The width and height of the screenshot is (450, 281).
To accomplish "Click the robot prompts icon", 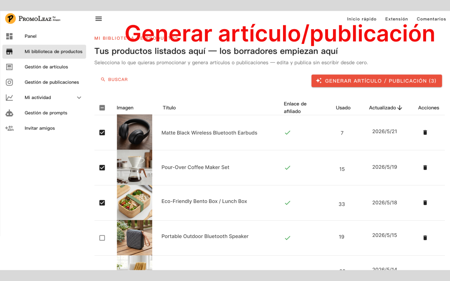I will [x=9, y=113].
